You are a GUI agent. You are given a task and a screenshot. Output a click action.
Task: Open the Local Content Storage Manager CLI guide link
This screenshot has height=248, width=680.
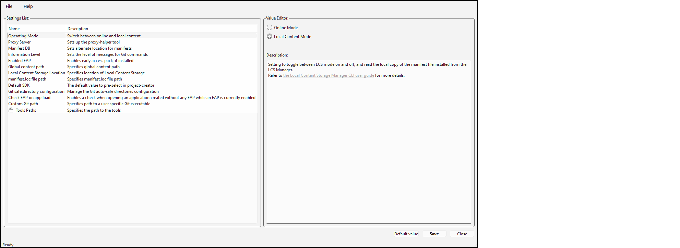point(328,75)
